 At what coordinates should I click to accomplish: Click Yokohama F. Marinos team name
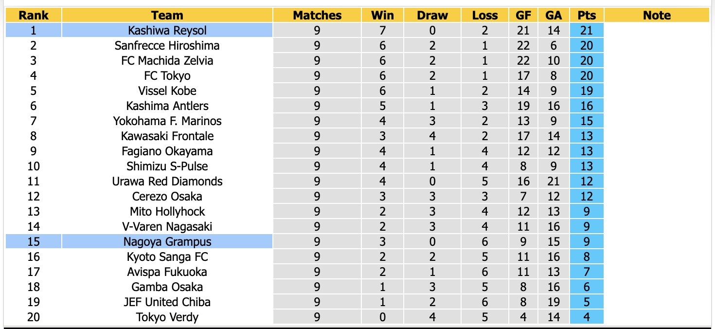point(167,121)
